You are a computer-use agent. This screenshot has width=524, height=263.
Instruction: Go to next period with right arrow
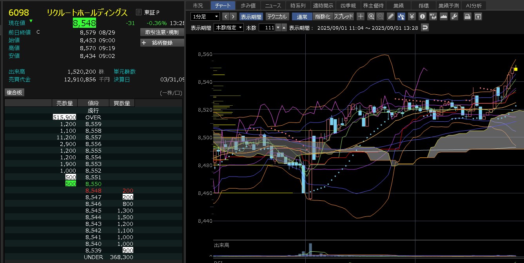[233, 16]
